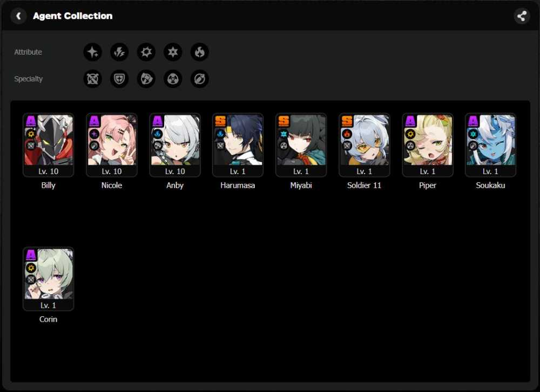The height and width of the screenshot is (392, 540).
Task: Select Nicole's agent portrait
Action: coord(112,145)
